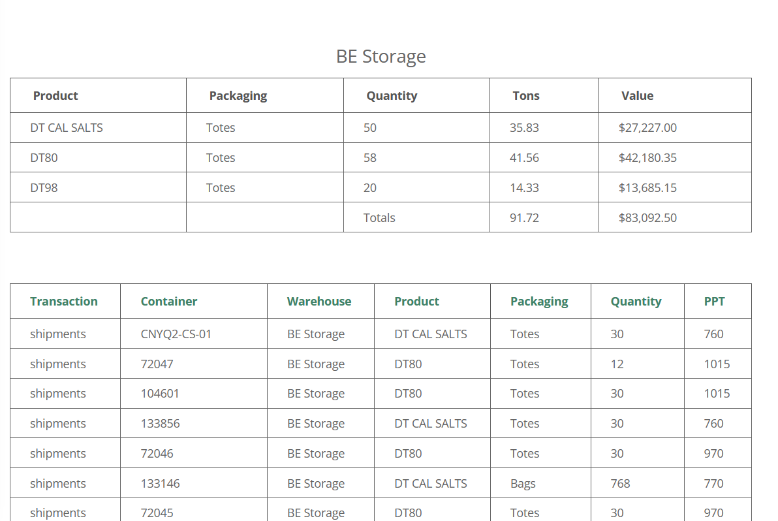The image size is (778, 521).
Task: Select container number 133856
Action: click(x=161, y=424)
